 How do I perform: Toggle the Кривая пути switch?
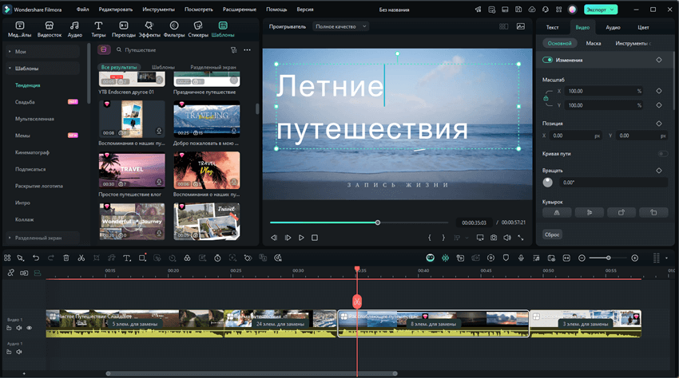tap(662, 154)
